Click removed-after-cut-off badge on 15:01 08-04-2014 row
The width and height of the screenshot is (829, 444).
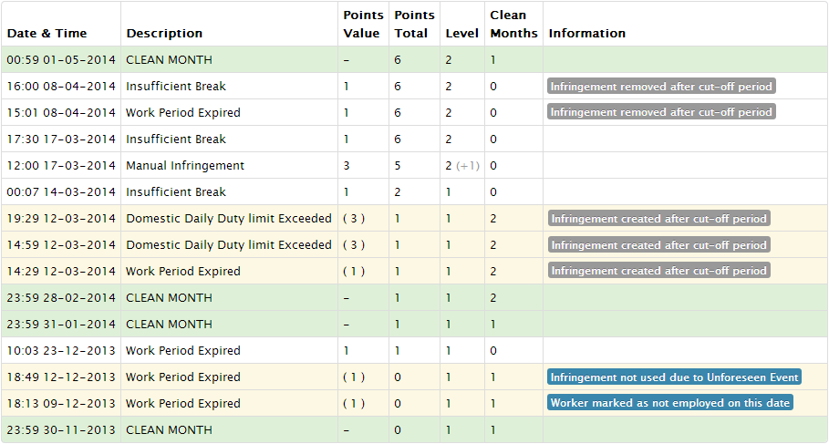[661, 112]
